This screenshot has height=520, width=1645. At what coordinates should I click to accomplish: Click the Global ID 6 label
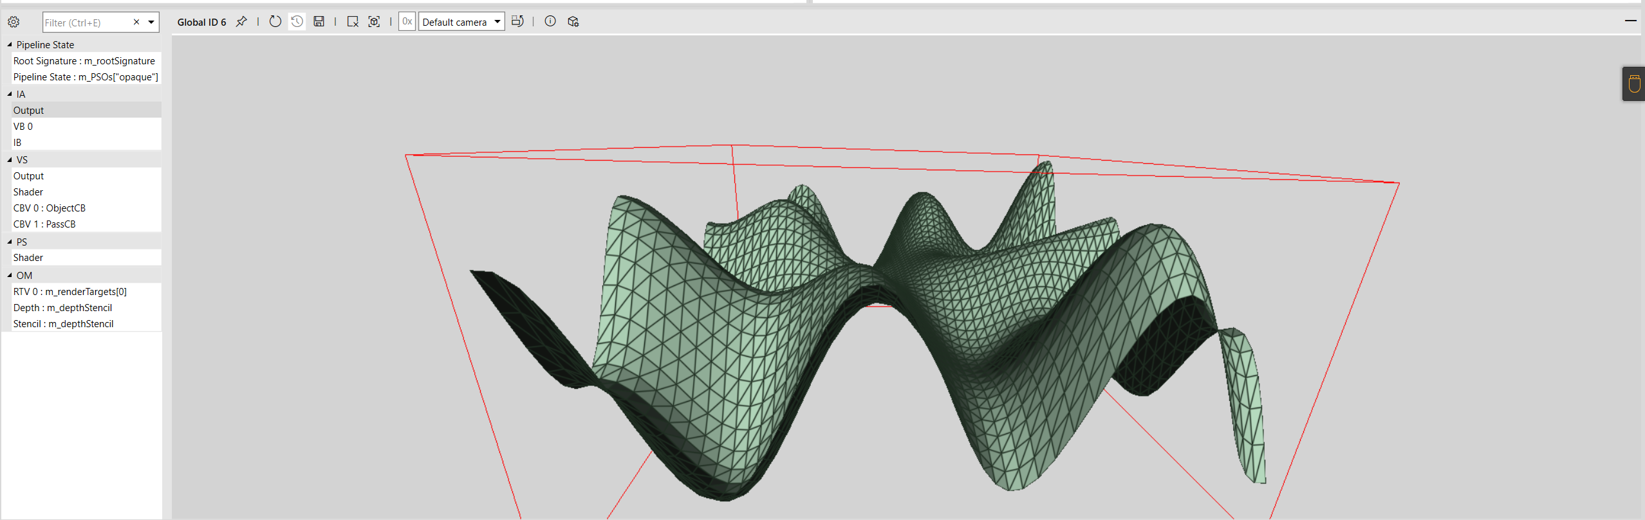201,22
